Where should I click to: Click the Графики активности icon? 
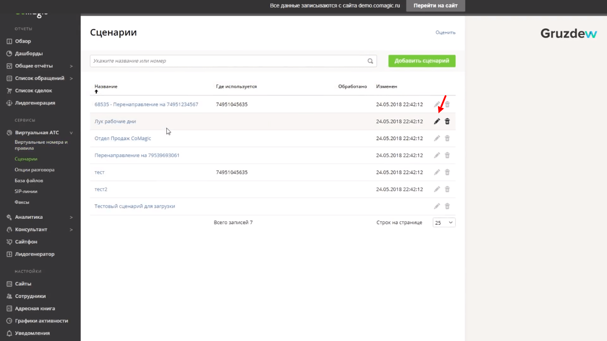(x=9, y=321)
